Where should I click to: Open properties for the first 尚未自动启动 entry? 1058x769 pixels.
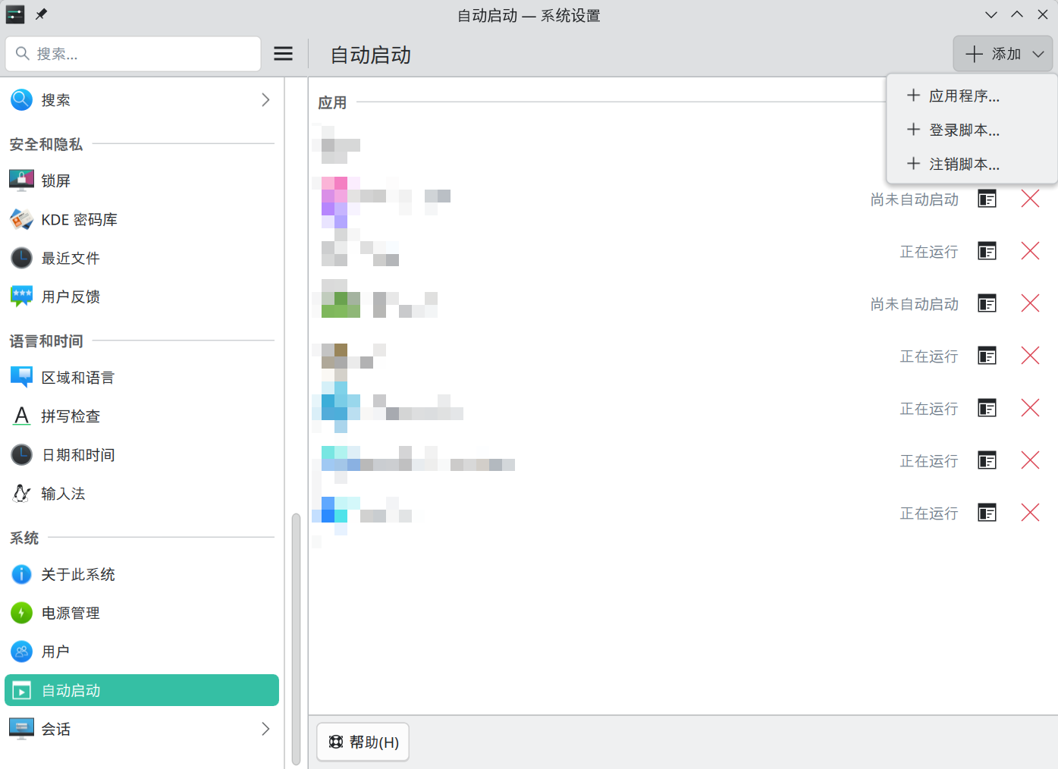(987, 199)
